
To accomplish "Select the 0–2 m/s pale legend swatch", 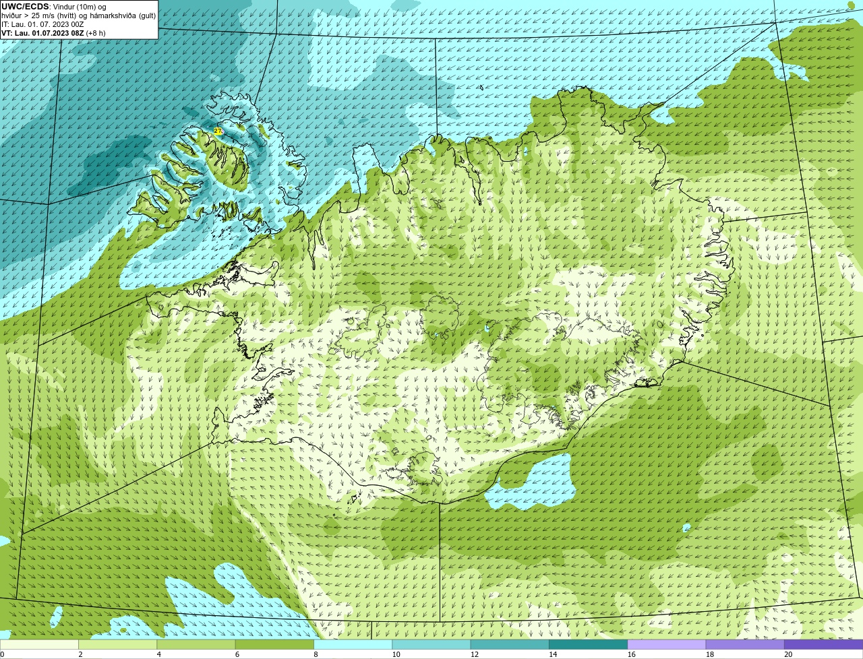I will [40, 645].
